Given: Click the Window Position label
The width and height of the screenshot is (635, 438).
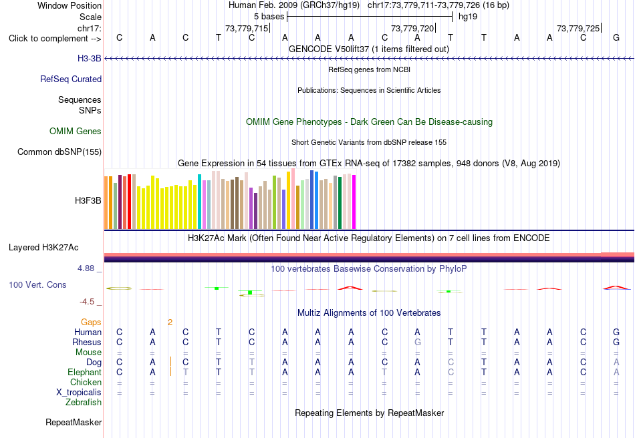Looking at the screenshot, I should pos(70,5).
